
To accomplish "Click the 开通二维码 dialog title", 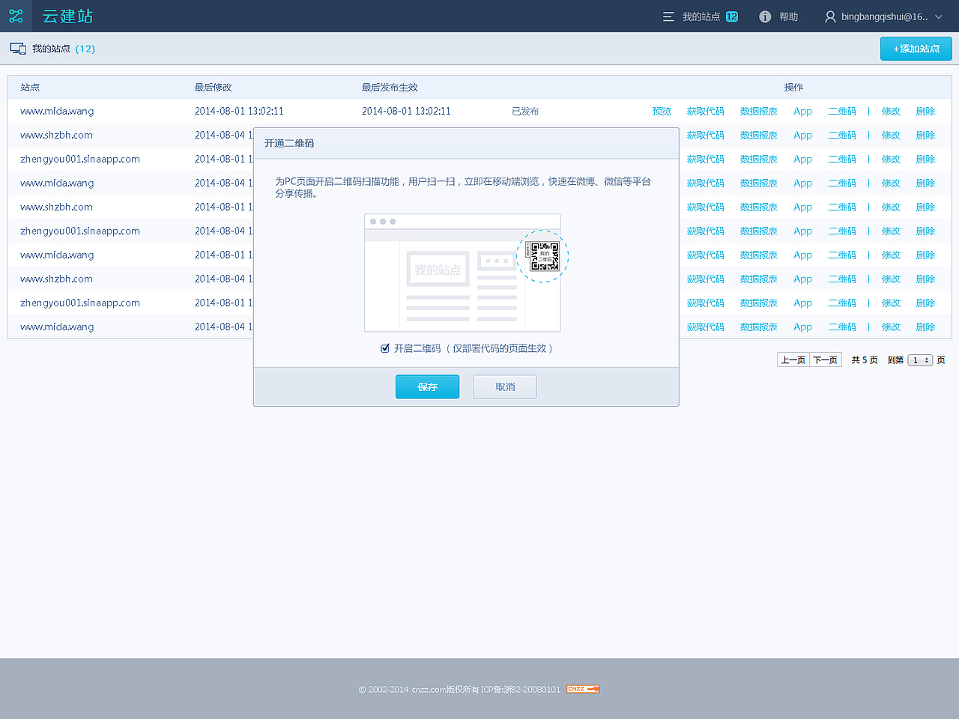I will pos(289,143).
